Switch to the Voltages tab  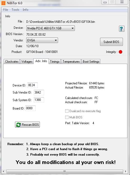(27, 62)
